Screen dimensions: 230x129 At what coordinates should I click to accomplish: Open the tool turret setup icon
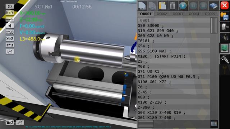(224, 38)
